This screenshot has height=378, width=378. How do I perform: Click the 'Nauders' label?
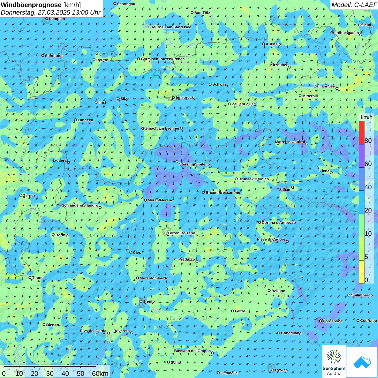click(59, 160)
